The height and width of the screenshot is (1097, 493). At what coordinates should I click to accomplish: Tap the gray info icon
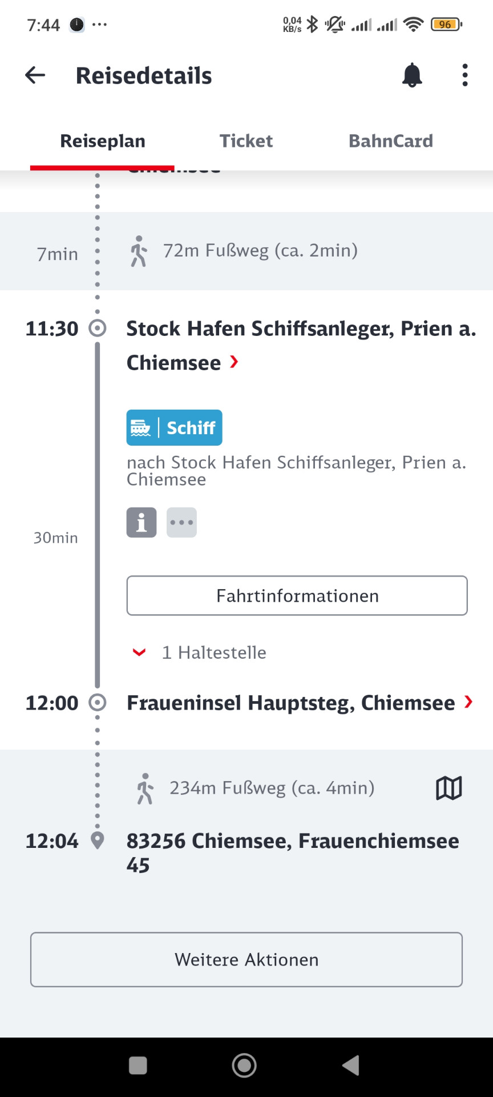coord(142,522)
